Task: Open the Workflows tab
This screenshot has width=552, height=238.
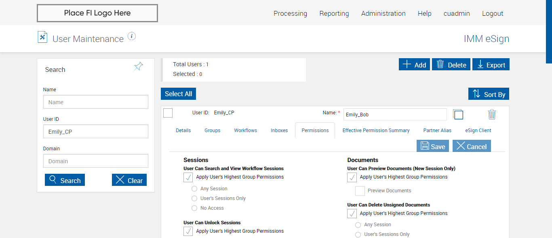Action: click(x=245, y=131)
